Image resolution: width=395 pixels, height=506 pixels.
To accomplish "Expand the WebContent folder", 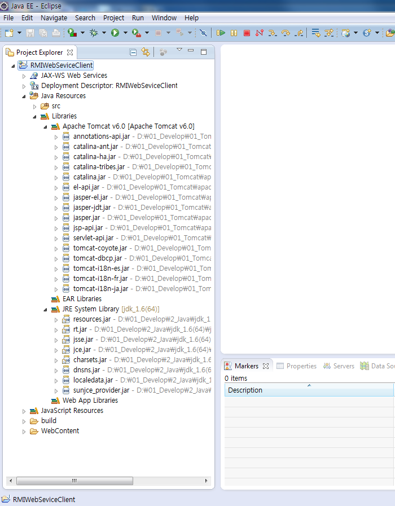I will [24, 431].
